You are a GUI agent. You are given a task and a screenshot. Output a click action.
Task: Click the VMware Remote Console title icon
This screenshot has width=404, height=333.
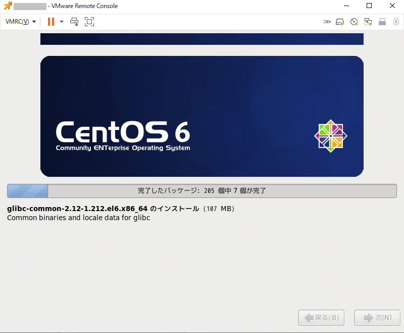pyautogui.click(x=8, y=6)
